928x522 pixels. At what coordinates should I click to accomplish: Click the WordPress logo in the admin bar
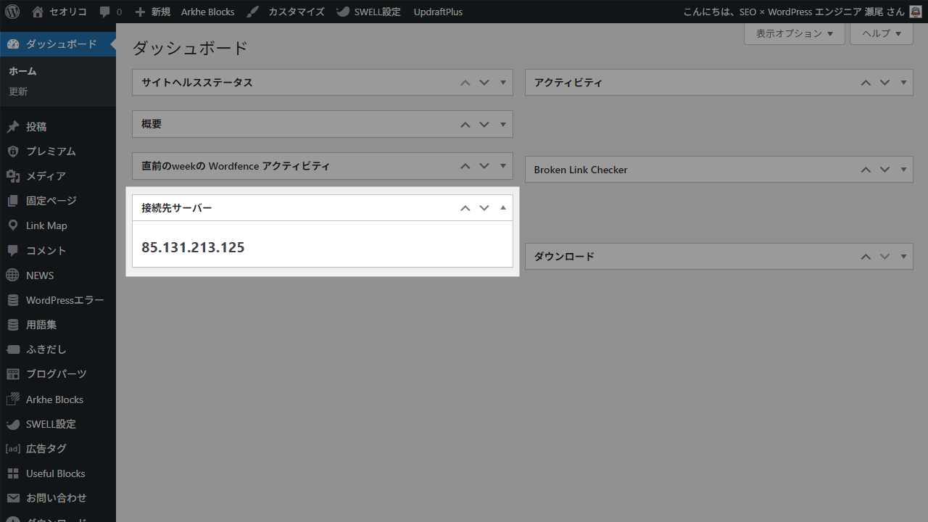tap(12, 12)
